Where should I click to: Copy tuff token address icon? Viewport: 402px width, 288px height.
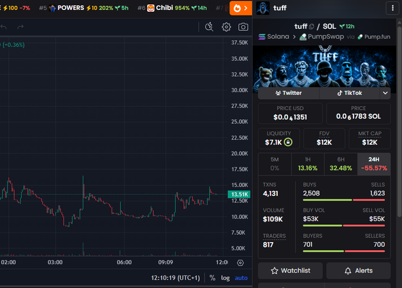[312, 27]
